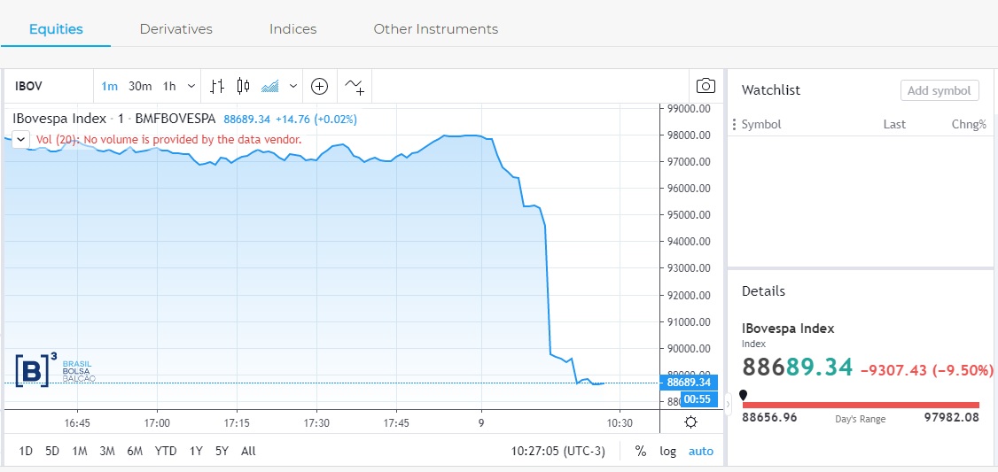998x472 pixels.
Task: Select the Area chart style
Action: pyautogui.click(x=270, y=86)
